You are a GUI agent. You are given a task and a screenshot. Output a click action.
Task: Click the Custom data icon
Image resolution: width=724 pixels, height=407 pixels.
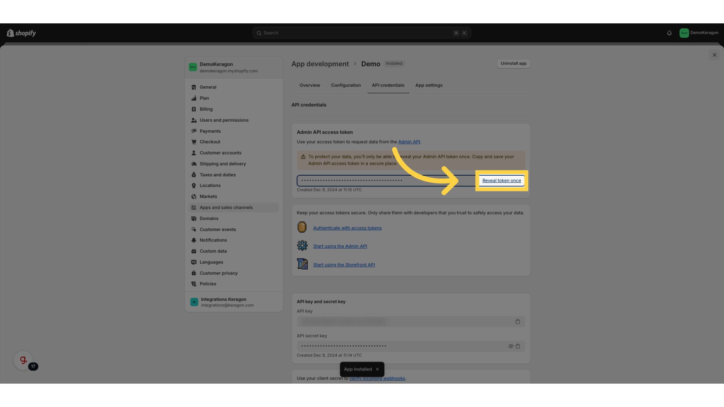tap(194, 251)
